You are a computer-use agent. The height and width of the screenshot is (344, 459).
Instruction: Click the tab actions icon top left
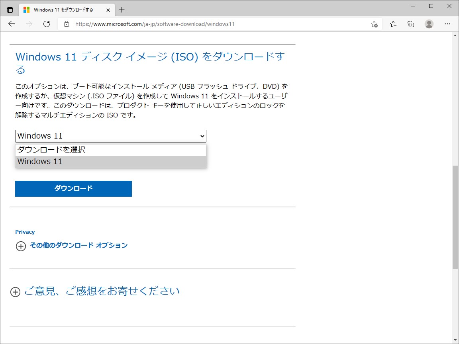[x=10, y=10]
